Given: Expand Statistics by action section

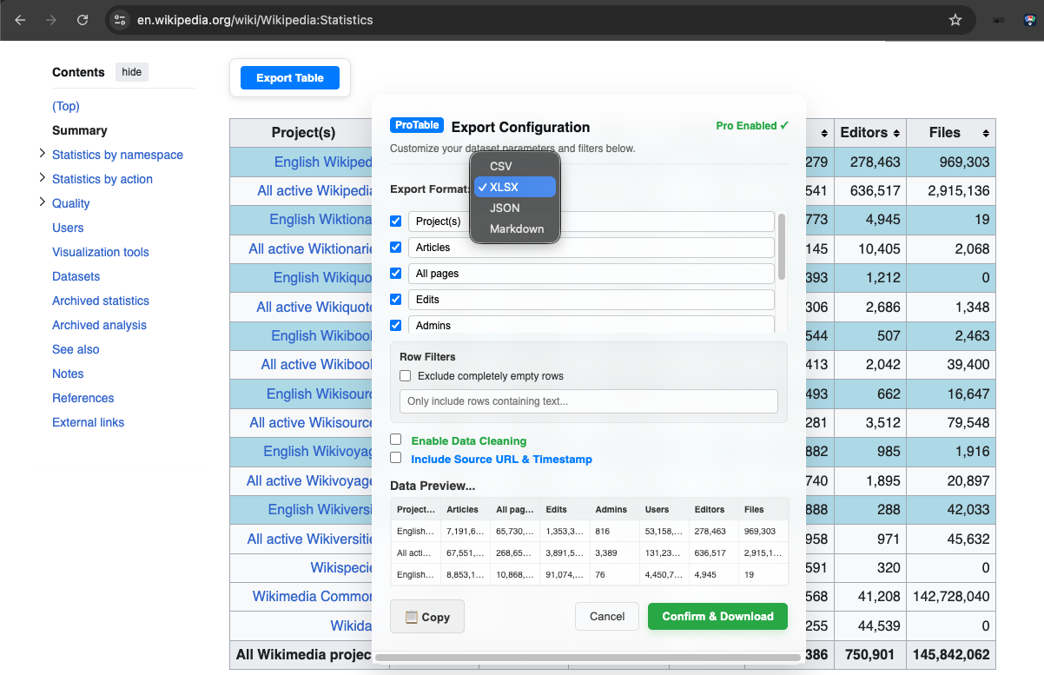Looking at the screenshot, I should pos(42,178).
